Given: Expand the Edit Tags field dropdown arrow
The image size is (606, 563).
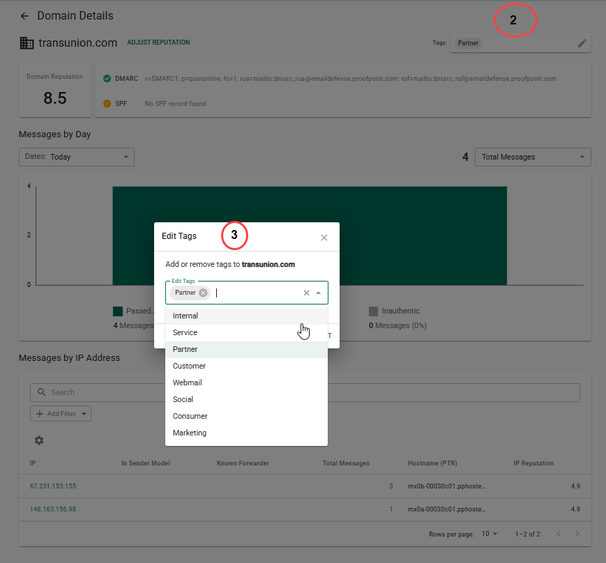Looking at the screenshot, I should point(319,293).
